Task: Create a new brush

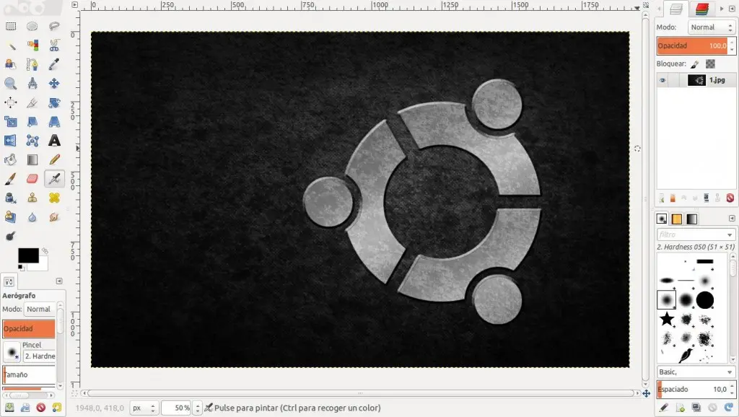Action: 680,408
